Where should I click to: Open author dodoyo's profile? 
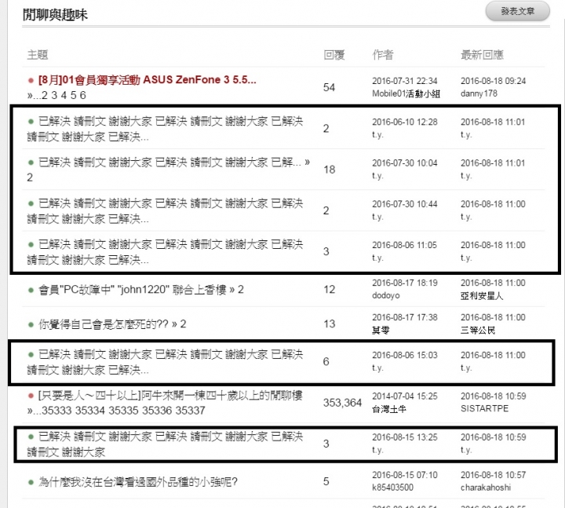[x=386, y=295]
